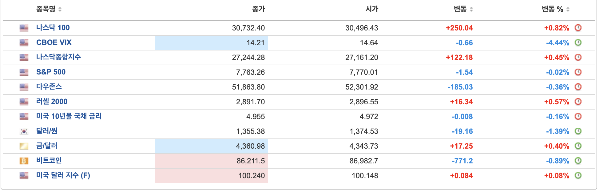Click the flag icon beside 미국 10년물 국채 금리
Screen dimensions: 599x192
[x=24, y=117]
